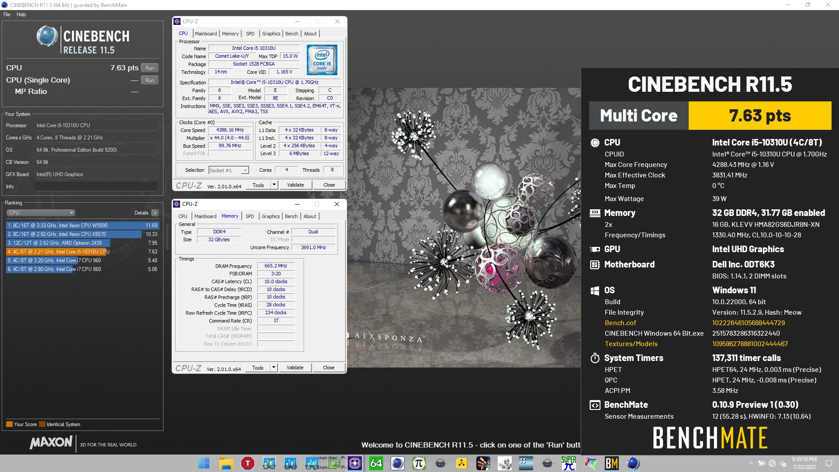Image resolution: width=839 pixels, height=472 pixels.
Task: Show hidden system tray icons
Action: coord(751,463)
